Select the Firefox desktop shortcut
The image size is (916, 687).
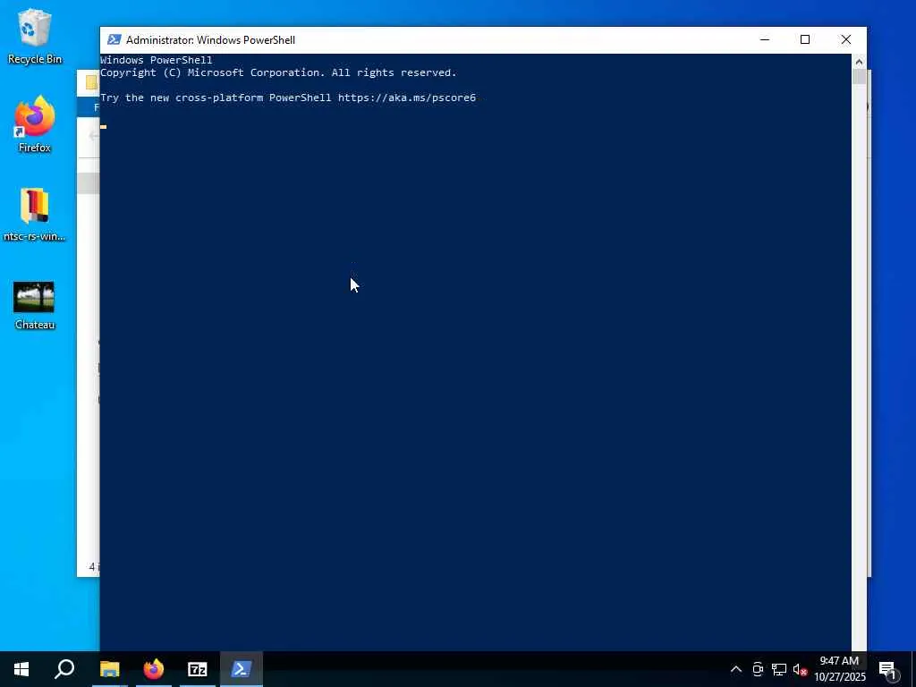click(x=35, y=124)
